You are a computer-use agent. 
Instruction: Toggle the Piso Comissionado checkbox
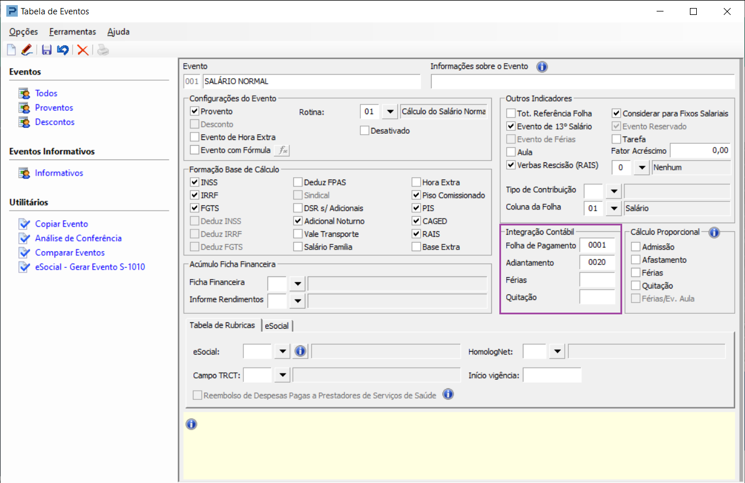tap(416, 195)
